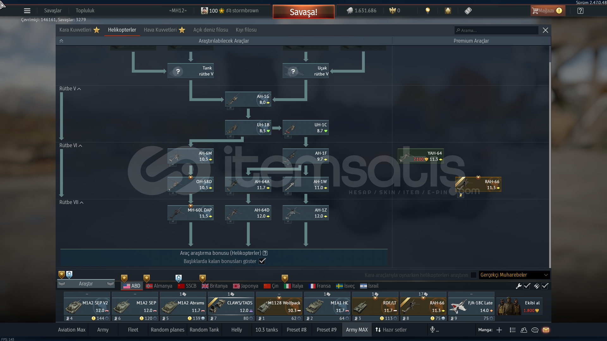Click the wrench auto-repair icon
The image size is (607, 341).
(x=518, y=286)
